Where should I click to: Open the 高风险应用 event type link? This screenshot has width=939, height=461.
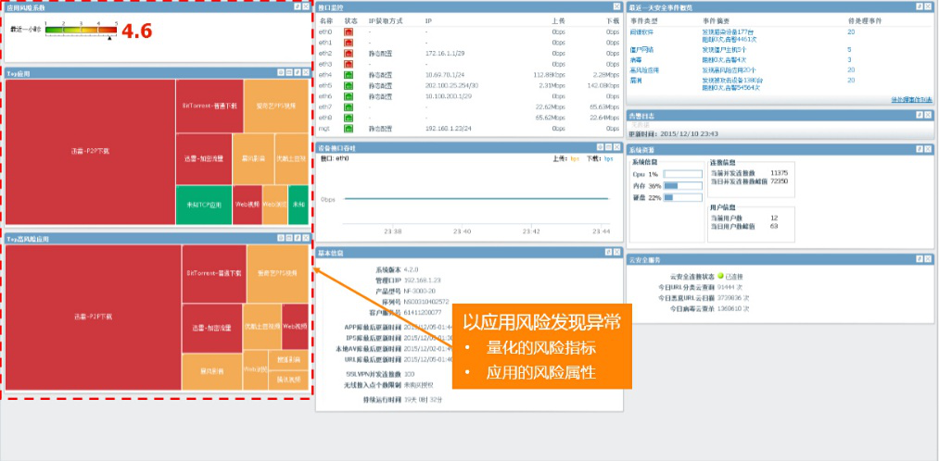pyautogui.click(x=645, y=70)
